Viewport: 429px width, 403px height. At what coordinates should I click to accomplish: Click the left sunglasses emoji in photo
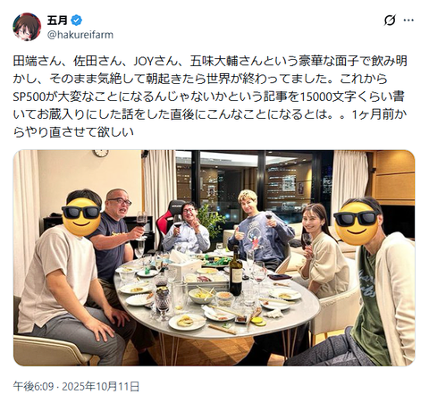click(81, 216)
